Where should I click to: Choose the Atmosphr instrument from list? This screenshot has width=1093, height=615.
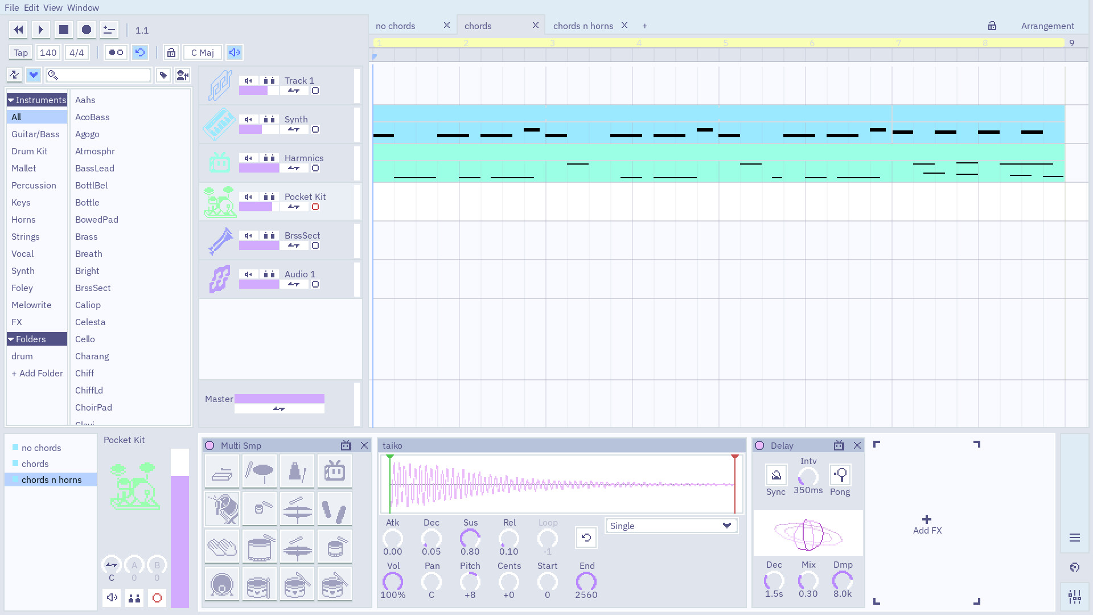(95, 151)
